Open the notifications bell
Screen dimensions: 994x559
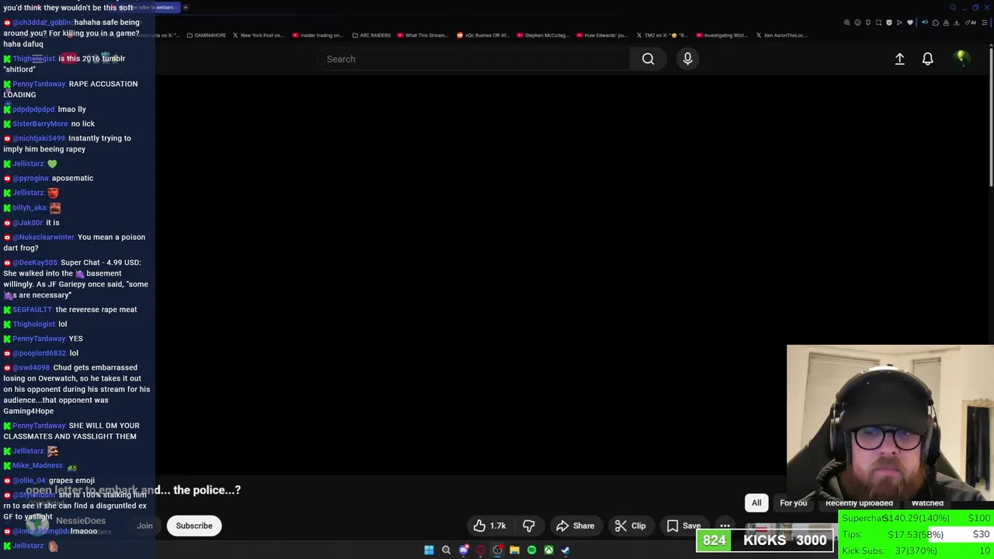coord(927,59)
